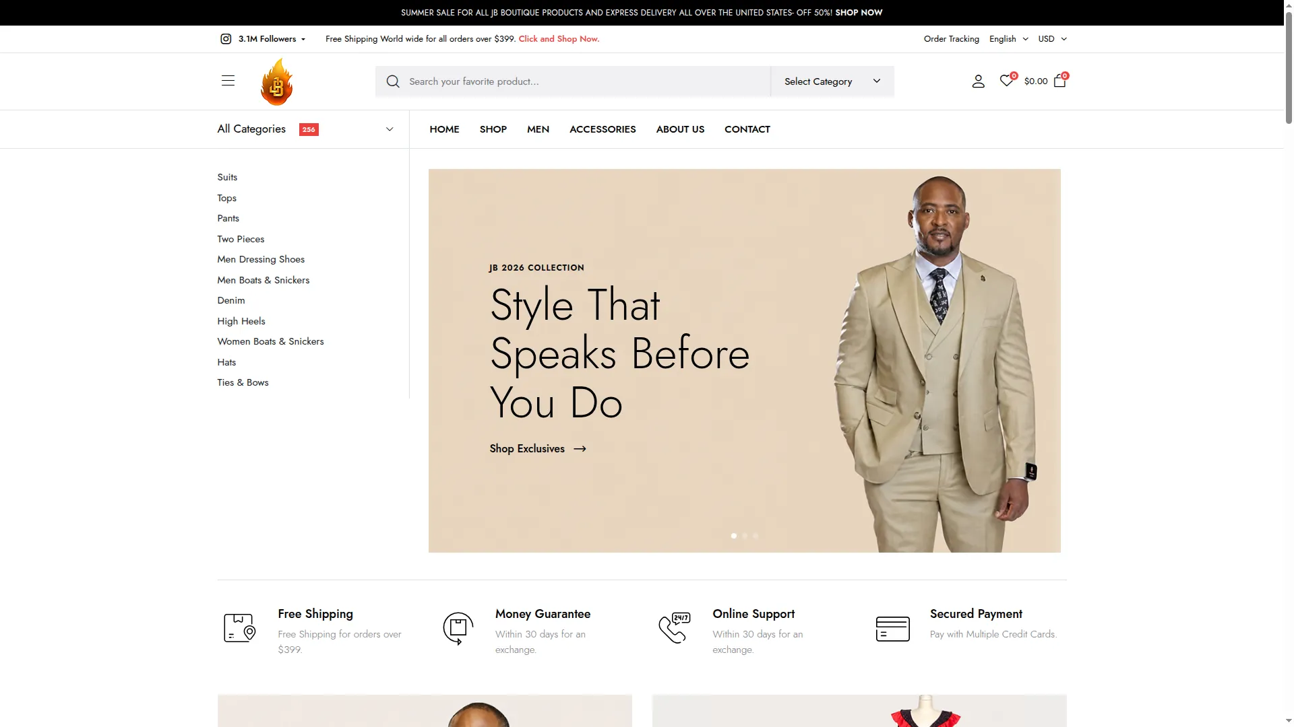Select the third hero slider dot

(756, 536)
